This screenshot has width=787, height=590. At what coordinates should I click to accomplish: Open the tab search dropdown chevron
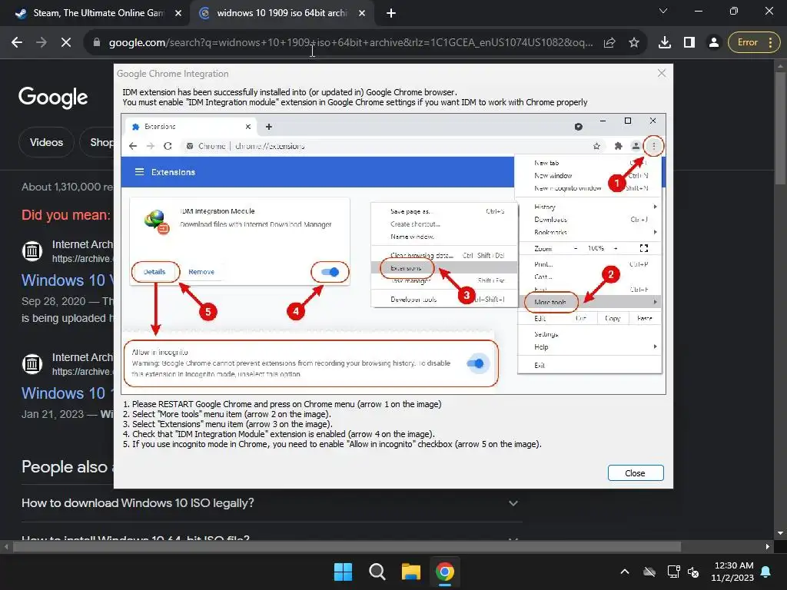(x=663, y=11)
